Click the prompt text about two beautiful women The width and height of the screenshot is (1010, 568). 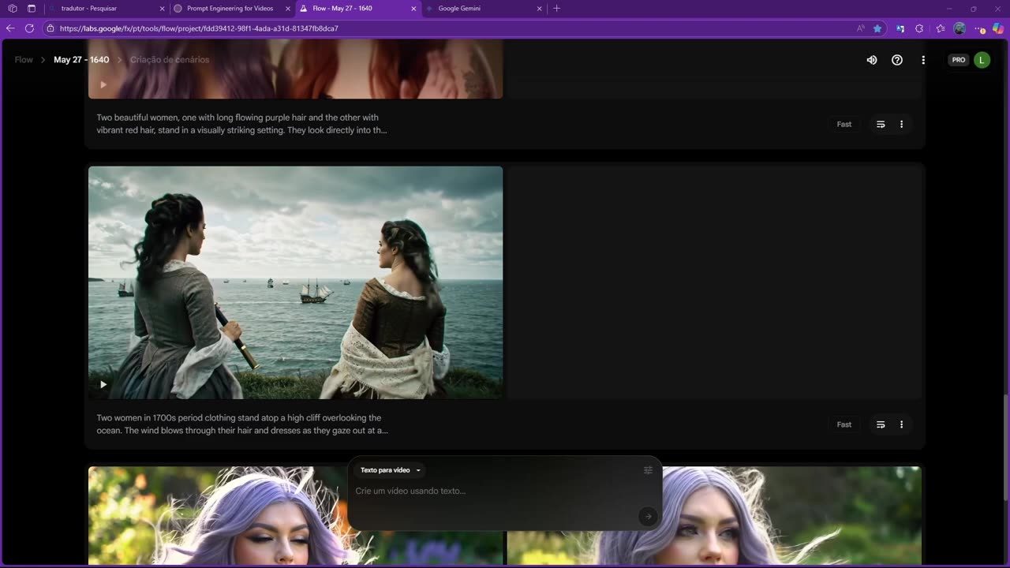point(241,124)
